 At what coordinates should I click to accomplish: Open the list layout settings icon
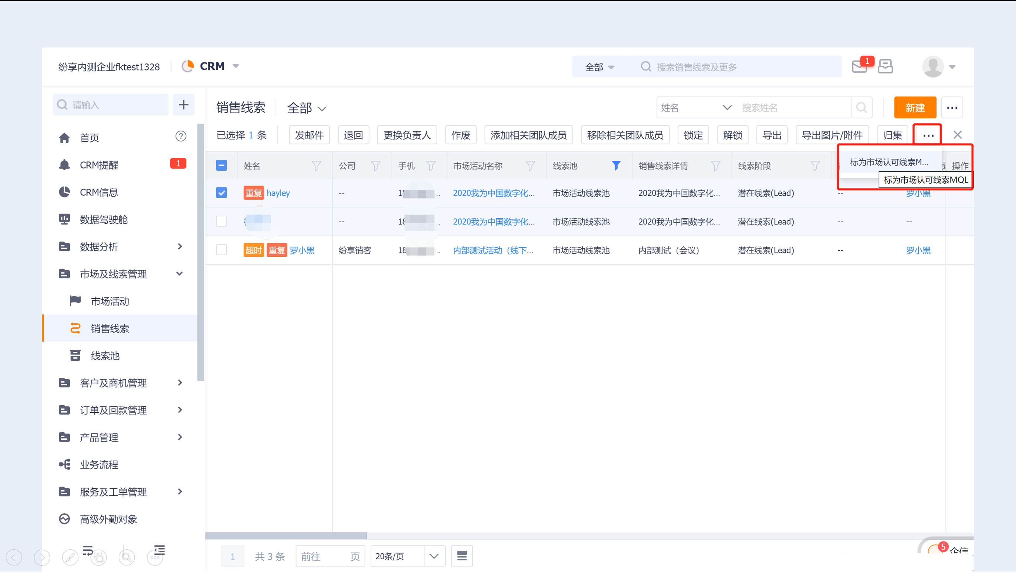[462, 557]
